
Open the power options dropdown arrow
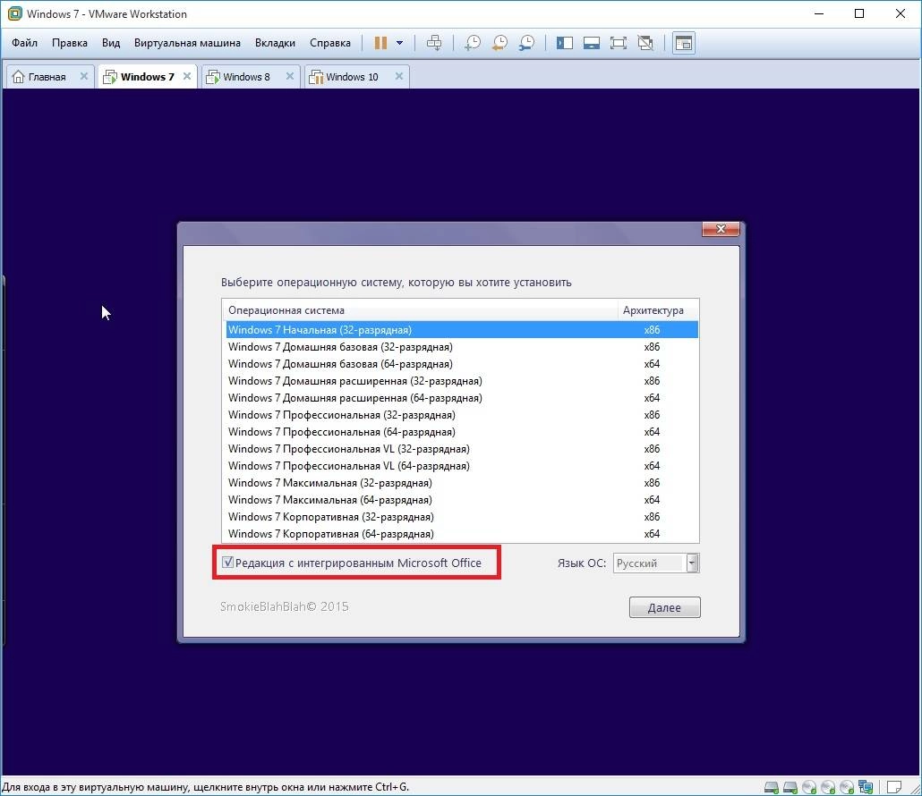coord(400,43)
